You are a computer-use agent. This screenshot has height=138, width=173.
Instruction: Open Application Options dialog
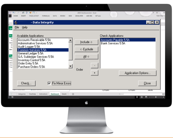pos(138,73)
